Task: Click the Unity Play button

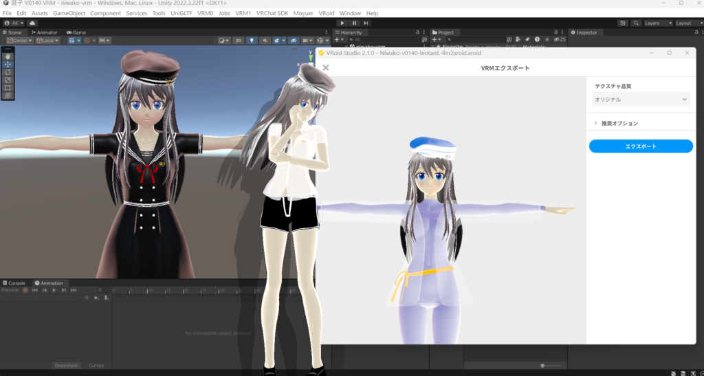Action: (342, 23)
